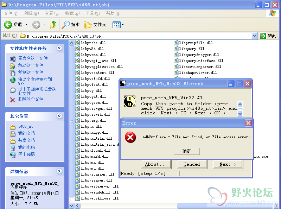Open the 文件(F) menu
This screenshot has height=209, width=281.
click(x=11, y=13)
